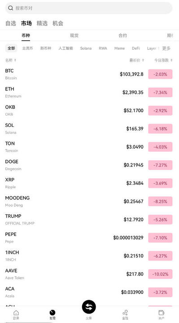
Task: Open the Finance icon in the bottom bar
Action: tap(125, 313)
